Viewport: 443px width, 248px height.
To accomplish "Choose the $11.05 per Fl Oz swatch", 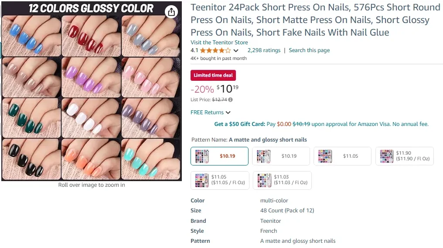I will pyautogui.click(x=219, y=180).
